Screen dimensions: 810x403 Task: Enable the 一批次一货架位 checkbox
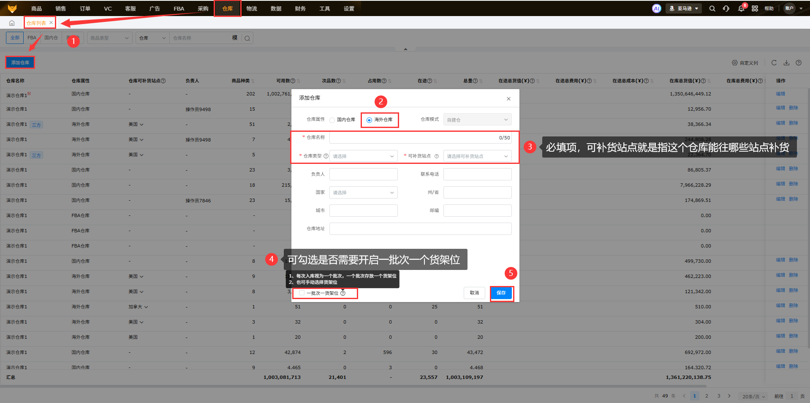(302, 293)
